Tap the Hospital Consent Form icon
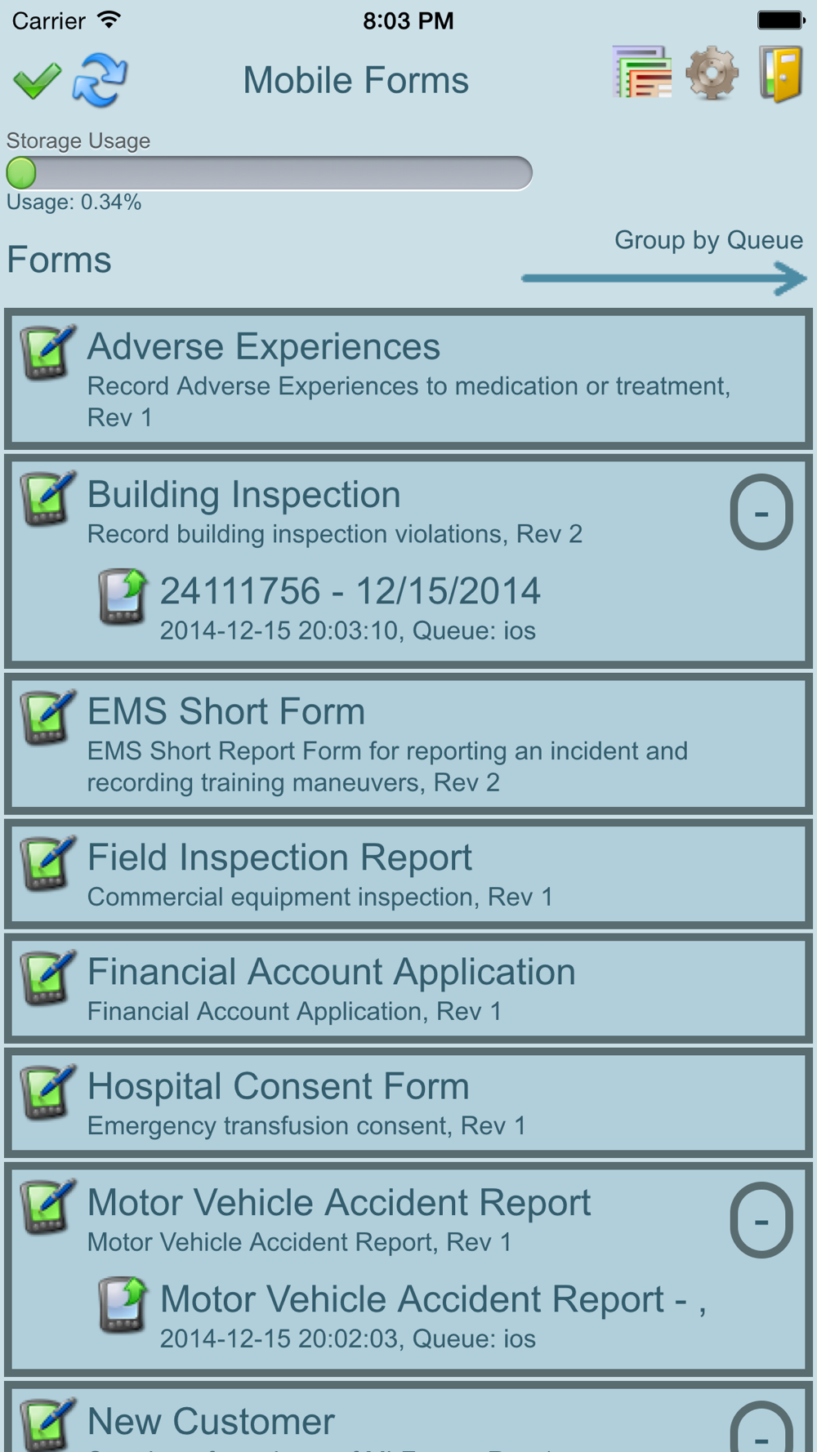Screen dimensions: 817x1452 tap(47, 1092)
